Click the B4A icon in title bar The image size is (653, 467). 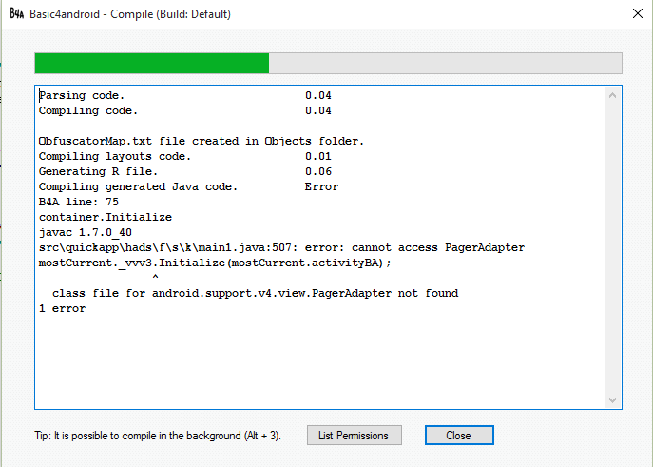click(16, 14)
